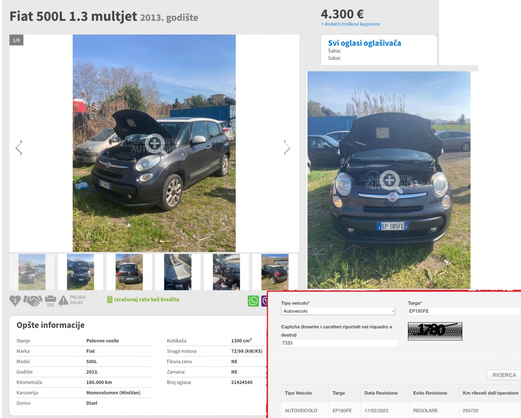
Task: Click the RICERCA search button
Action: 504,375
